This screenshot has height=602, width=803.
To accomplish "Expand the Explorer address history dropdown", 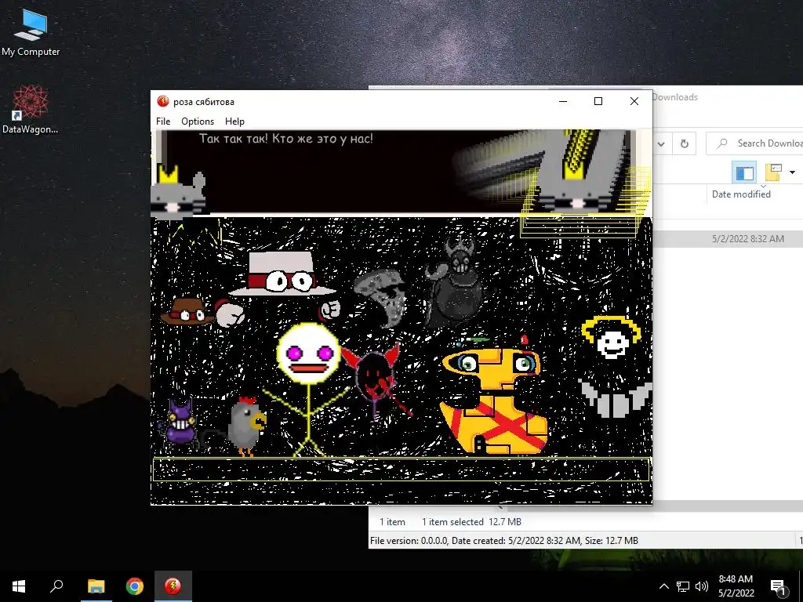I will coord(662,144).
